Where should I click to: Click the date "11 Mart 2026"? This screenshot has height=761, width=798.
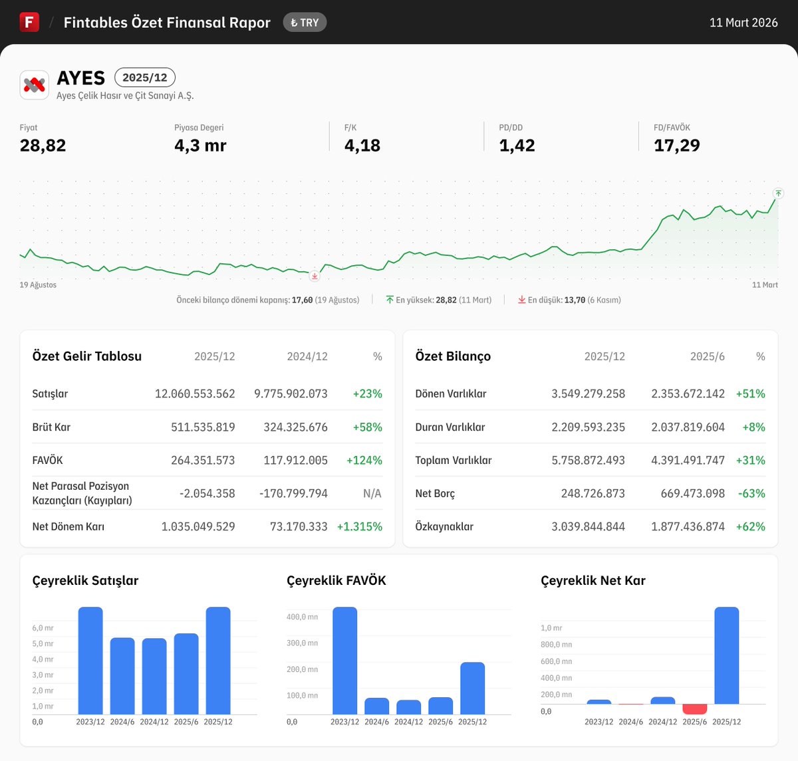[x=743, y=22]
